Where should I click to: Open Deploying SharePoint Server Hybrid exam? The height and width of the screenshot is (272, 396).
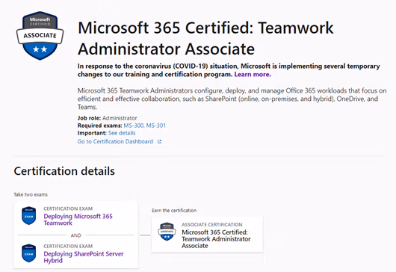(84, 257)
